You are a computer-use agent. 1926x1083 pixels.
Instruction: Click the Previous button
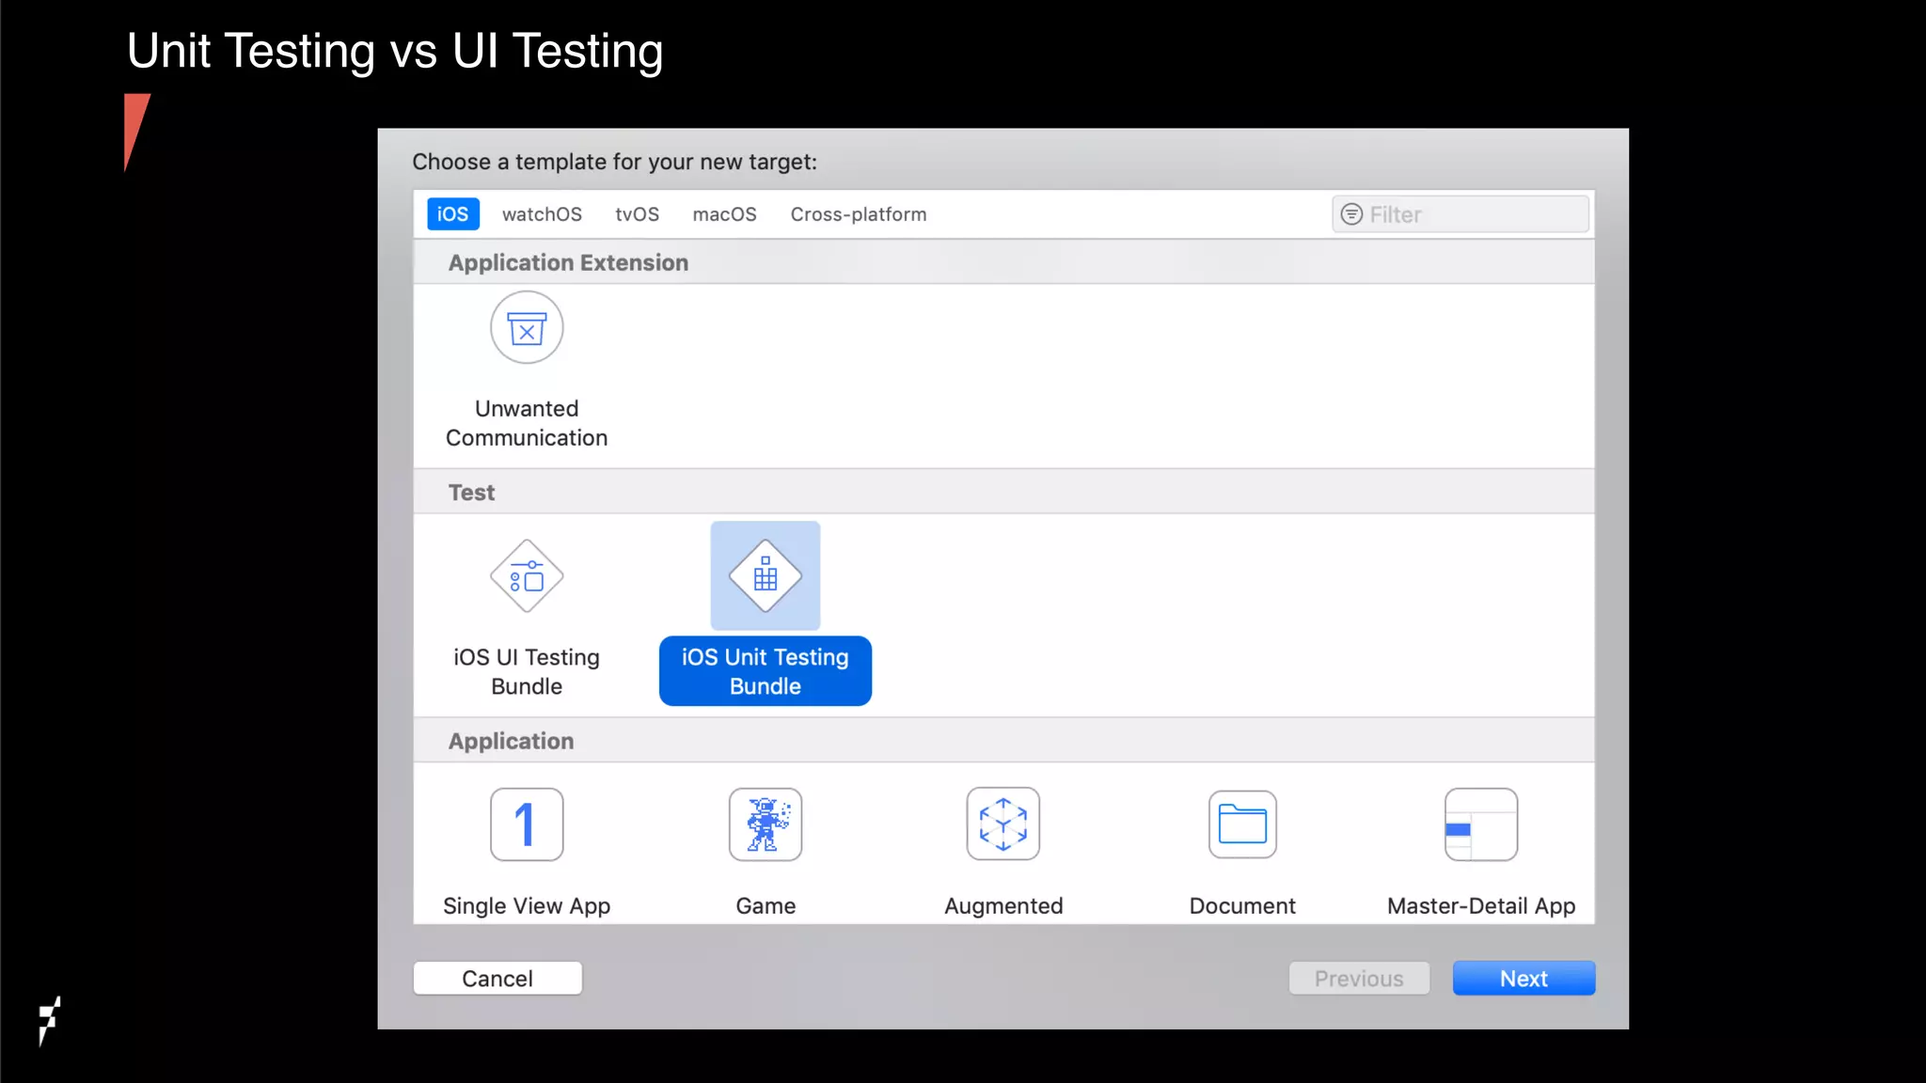(x=1359, y=979)
